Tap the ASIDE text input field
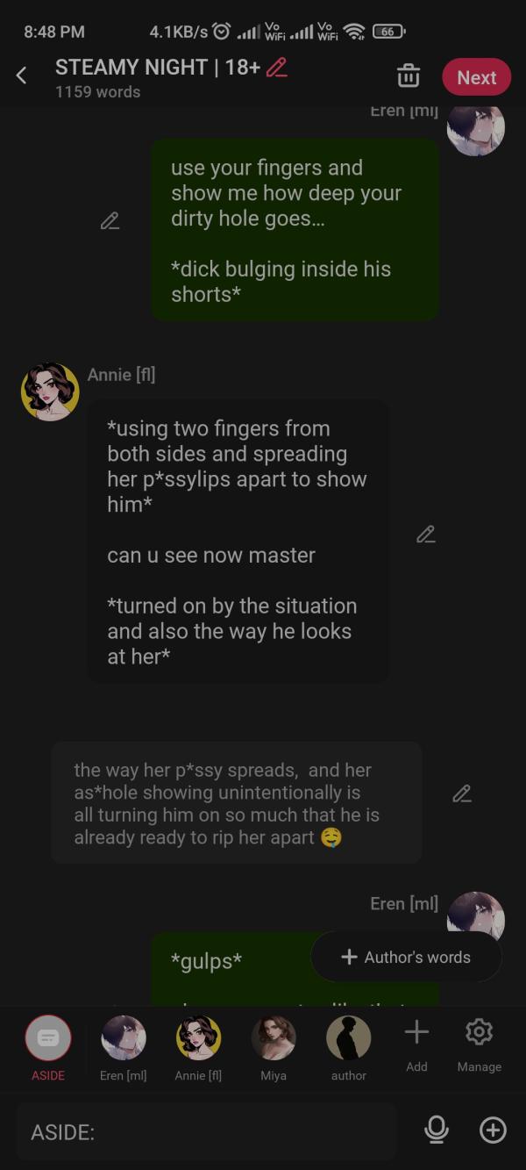This screenshot has width=526, height=1170. tap(207, 1131)
